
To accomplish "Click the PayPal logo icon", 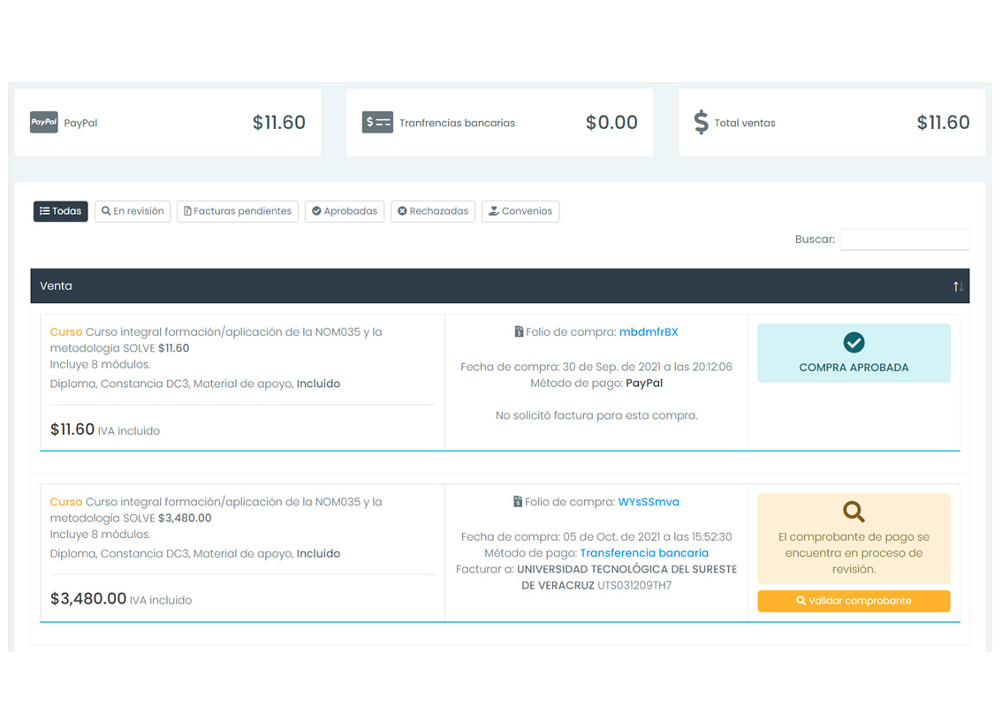I will 44,123.
